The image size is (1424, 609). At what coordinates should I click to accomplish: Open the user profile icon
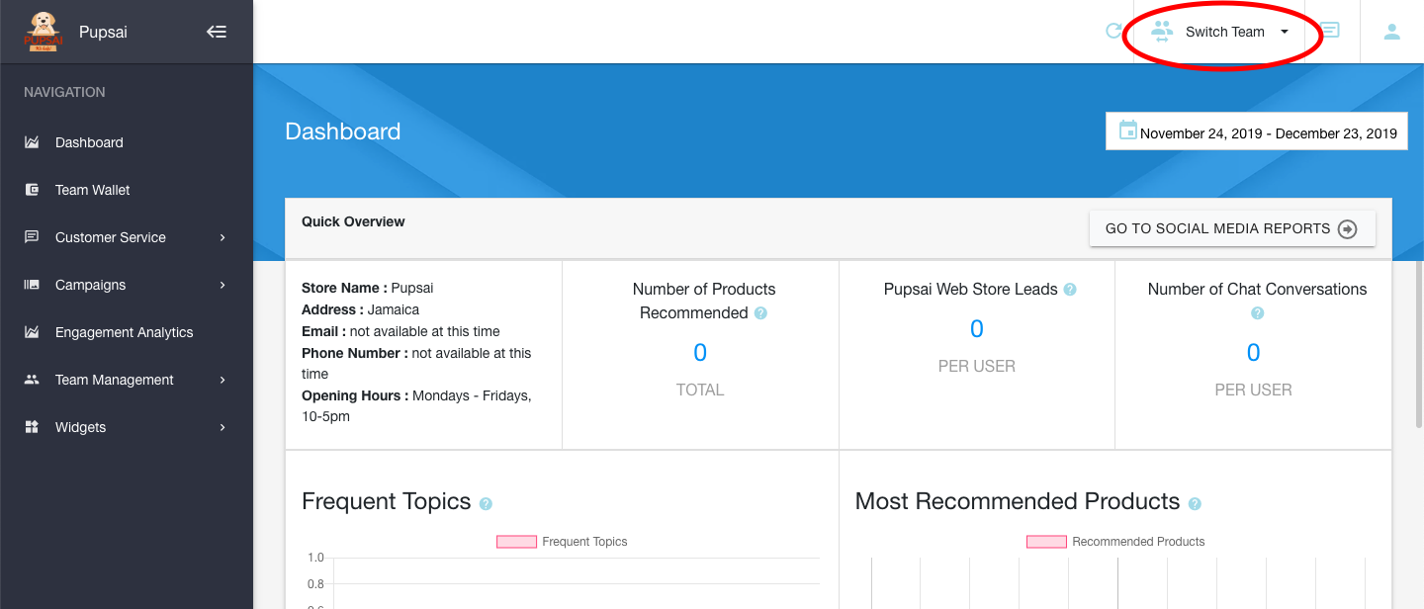1391,32
